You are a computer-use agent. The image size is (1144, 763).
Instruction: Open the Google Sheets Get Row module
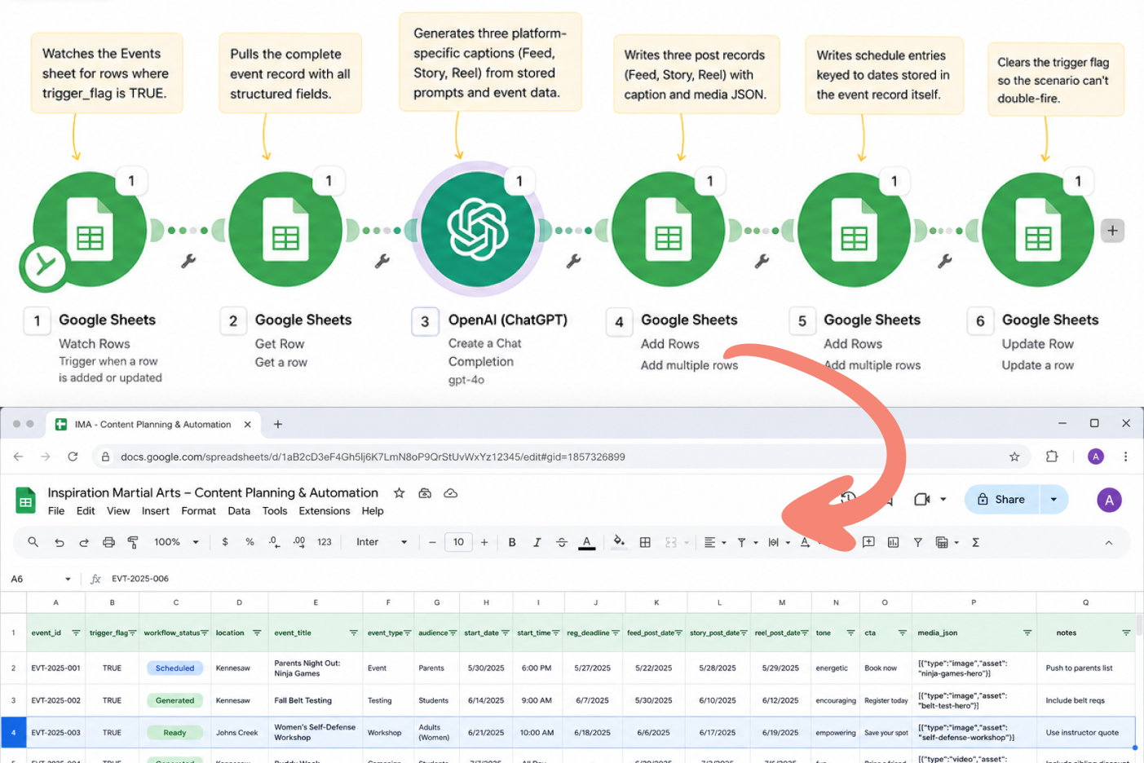(285, 229)
